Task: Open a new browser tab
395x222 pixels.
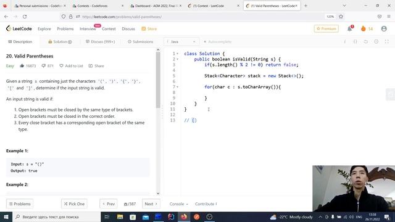Action: tap(306, 6)
